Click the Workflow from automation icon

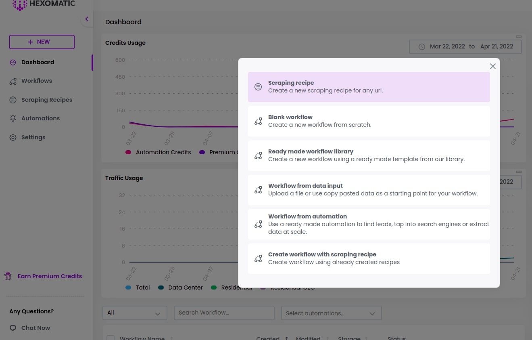click(x=258, y=224)
